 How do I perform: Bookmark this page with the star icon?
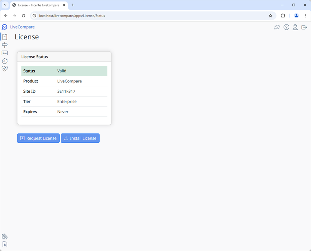270,16
